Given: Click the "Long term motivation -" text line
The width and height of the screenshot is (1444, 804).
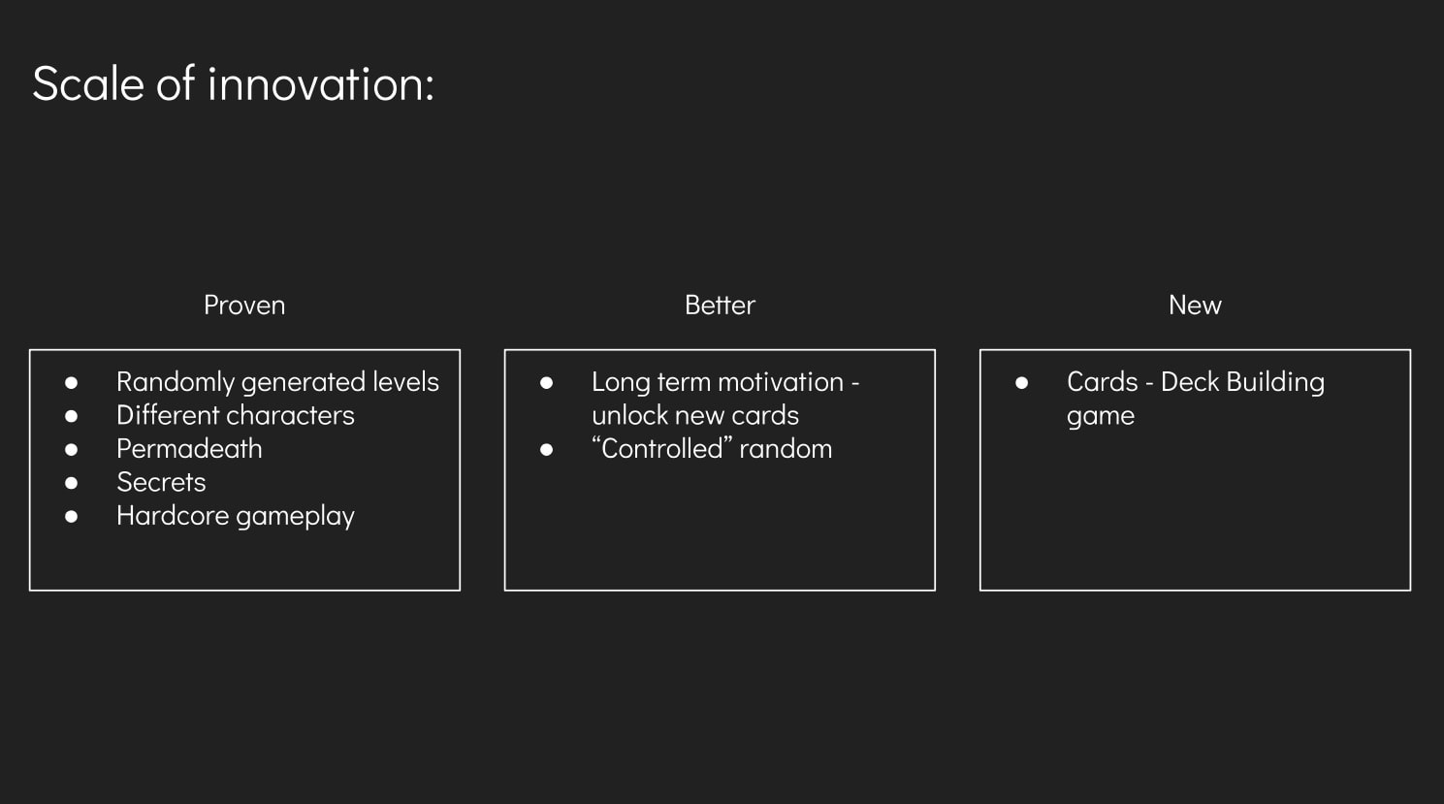Looking at the screenshot, I should pos(725,382).
